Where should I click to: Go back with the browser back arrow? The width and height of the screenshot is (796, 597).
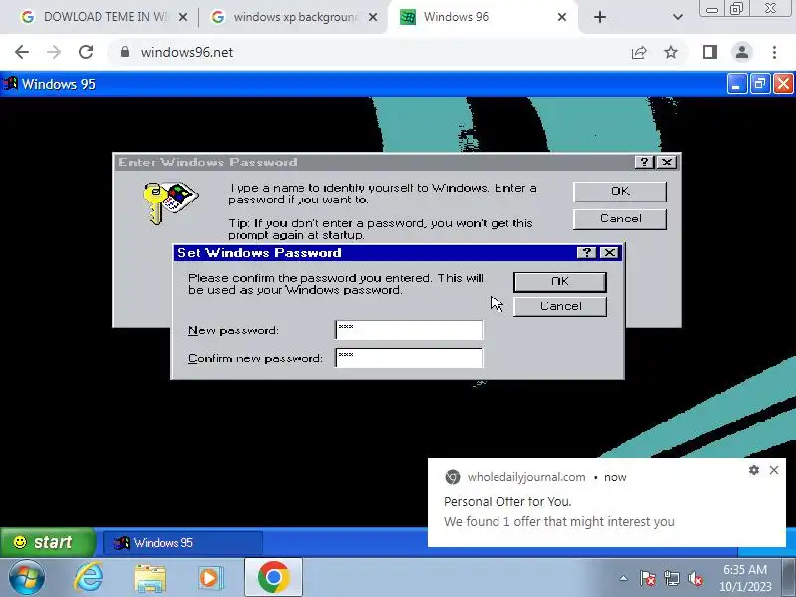click(x=22, y=52)
